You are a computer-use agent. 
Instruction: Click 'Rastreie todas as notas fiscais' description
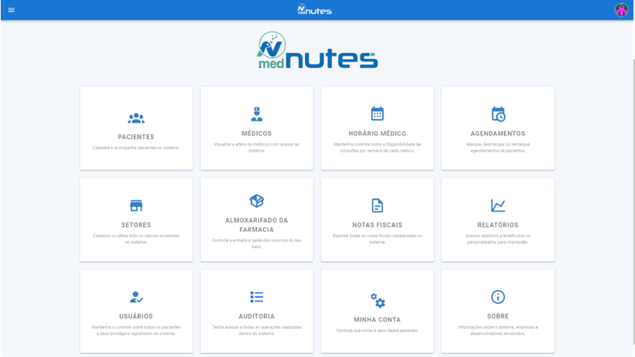pos(377,239)
